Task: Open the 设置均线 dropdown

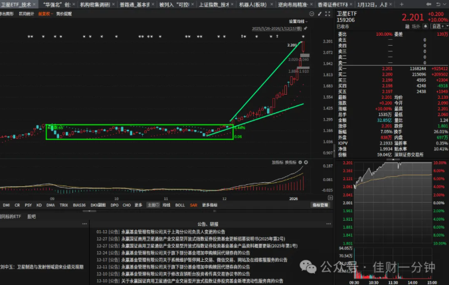Action: coord(298,21)
